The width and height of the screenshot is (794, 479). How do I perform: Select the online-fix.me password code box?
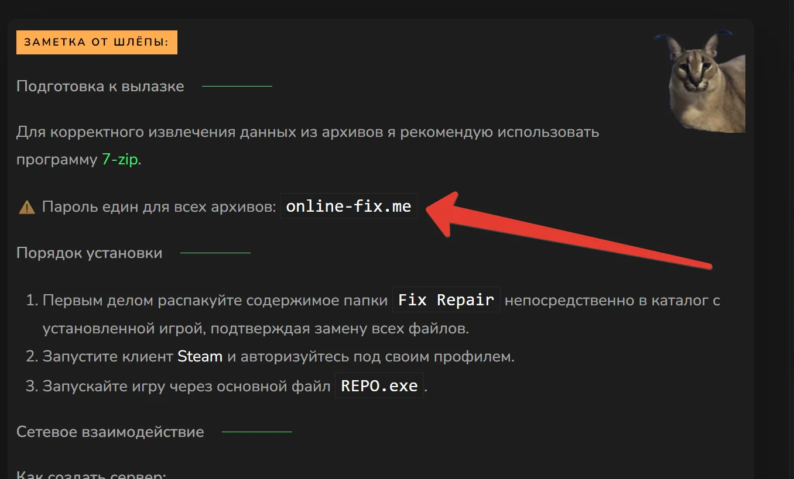[348, 206]
